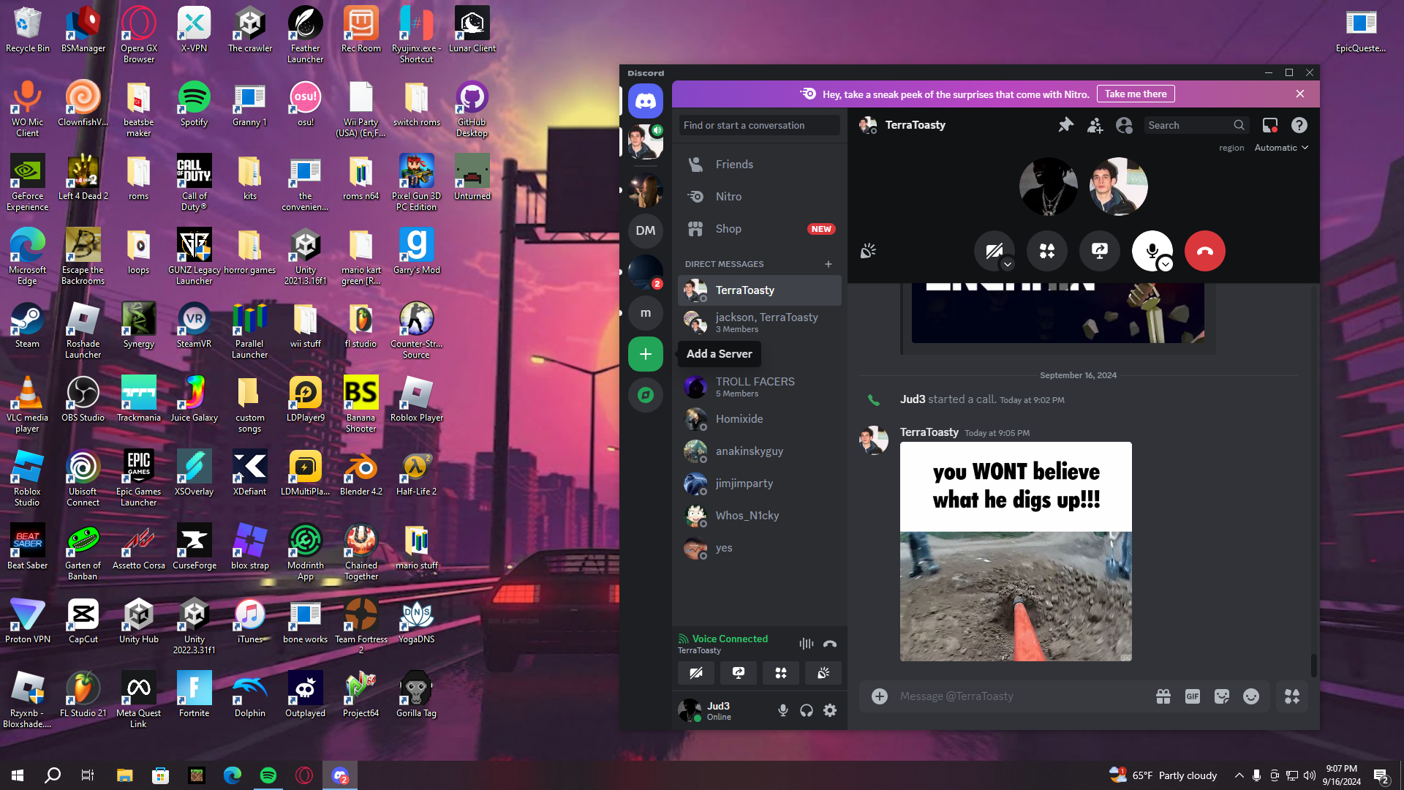Click the Search messages field
This screenshot has width=1404, height=790.
click(1196, 125)
